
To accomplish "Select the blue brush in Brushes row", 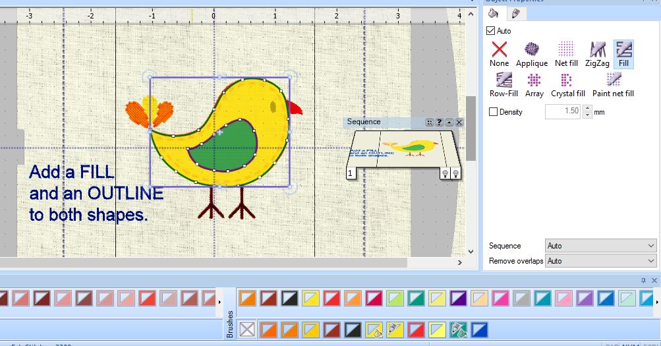I will 479,330.
